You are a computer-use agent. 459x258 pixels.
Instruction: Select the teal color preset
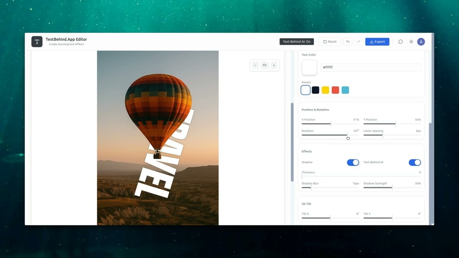345,90
